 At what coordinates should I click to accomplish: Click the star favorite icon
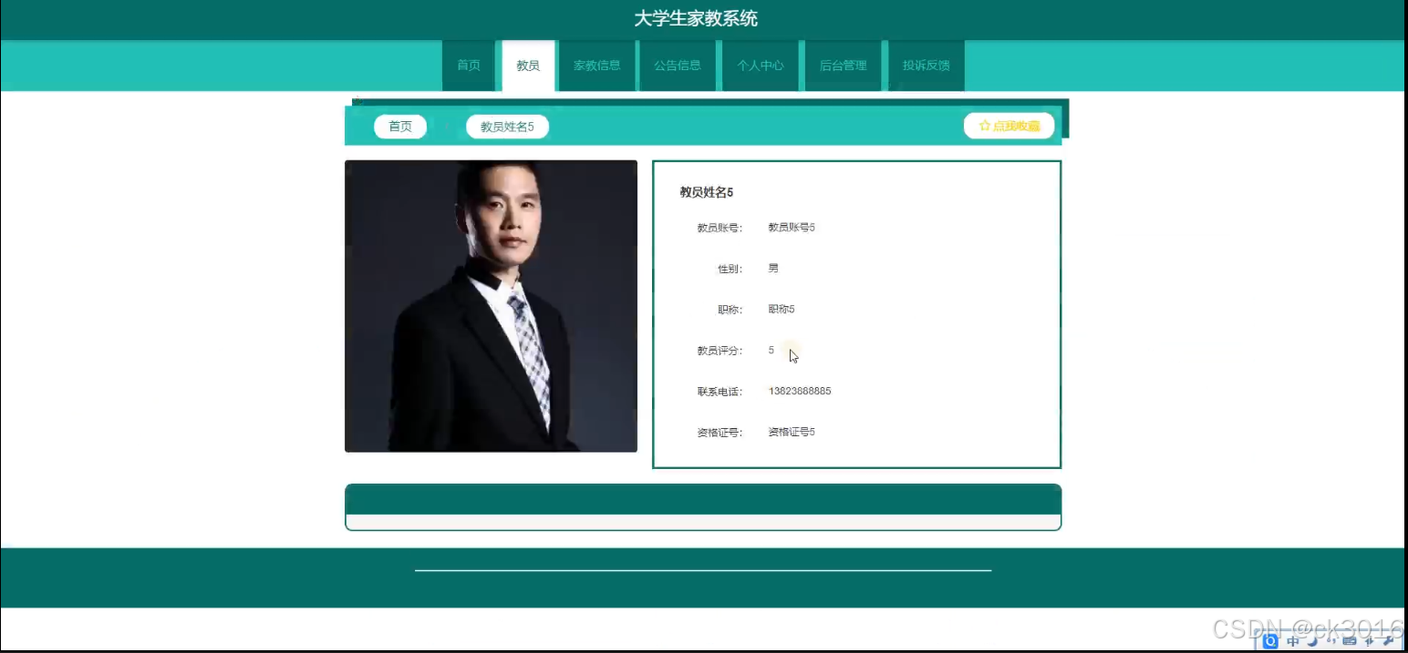pos(984,126)
